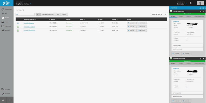Show alerts via warning triangle icon

click(x=3, y=100)
